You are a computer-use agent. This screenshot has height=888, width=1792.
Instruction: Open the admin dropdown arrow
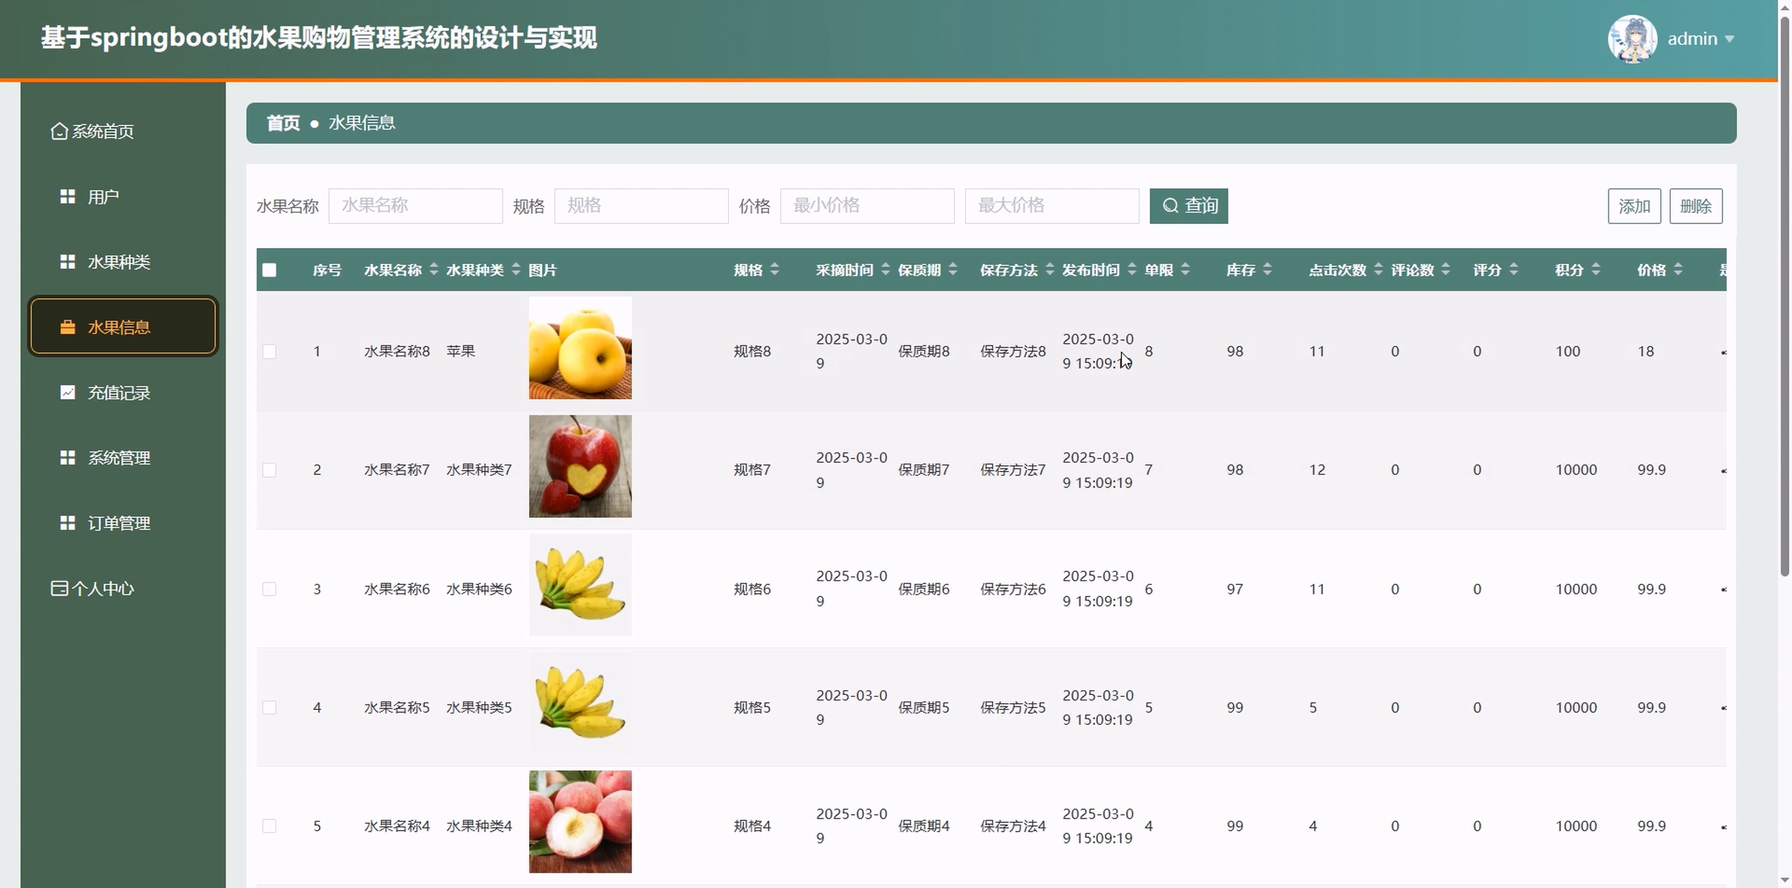click(x=1730, y=39)
